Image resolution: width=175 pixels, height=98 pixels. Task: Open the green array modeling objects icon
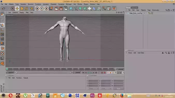85,9
